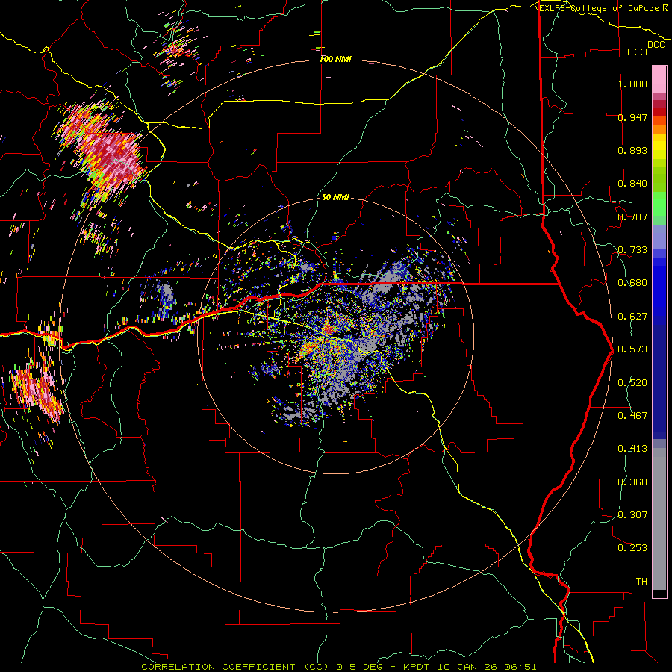This screenshot has height=672, width=672.
Task: Click the 1.000 scale value
Action: pyautogui.click(x=632, y=84)
